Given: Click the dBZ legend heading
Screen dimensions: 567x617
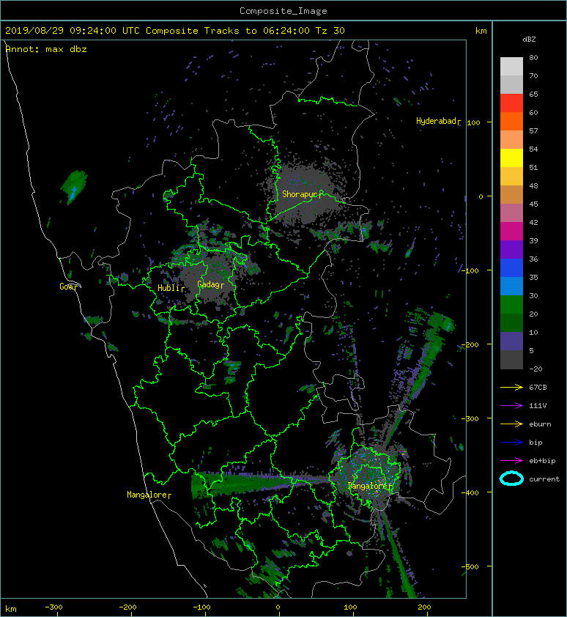Looking at the screenshot, I should point(529,40).
